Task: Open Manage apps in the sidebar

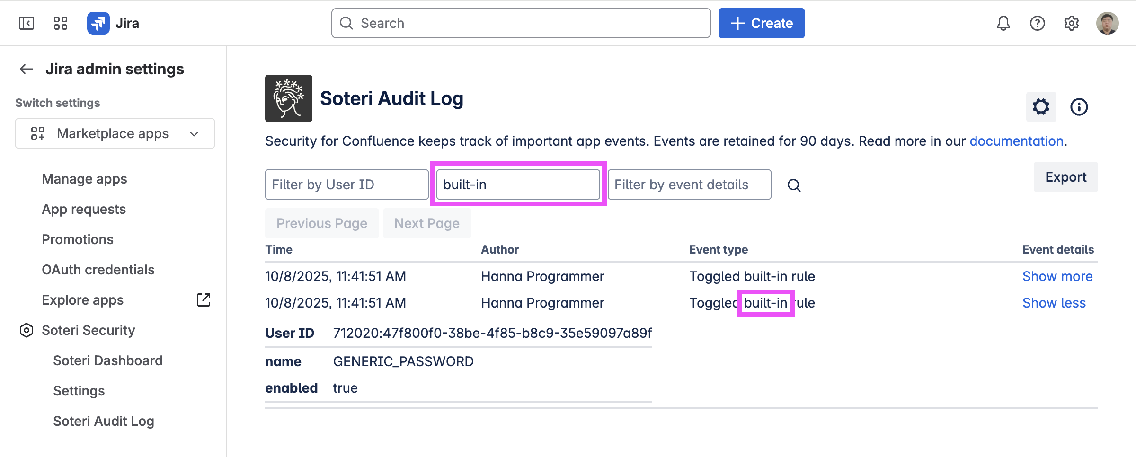Action: pos(84,179)
